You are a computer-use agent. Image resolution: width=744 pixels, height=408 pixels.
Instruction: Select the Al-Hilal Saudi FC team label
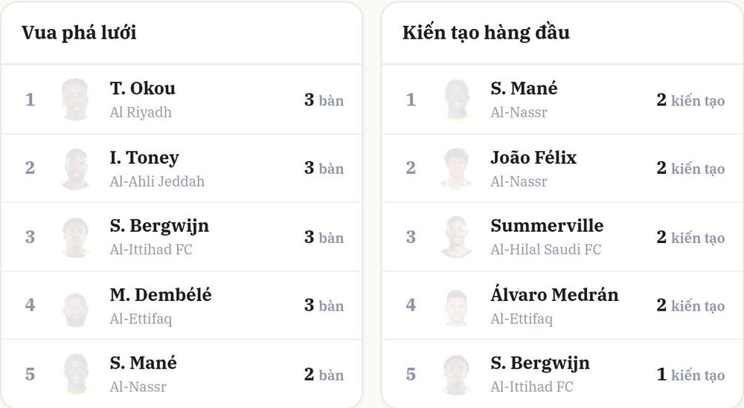pyautogui.click(x=545, y=249)
